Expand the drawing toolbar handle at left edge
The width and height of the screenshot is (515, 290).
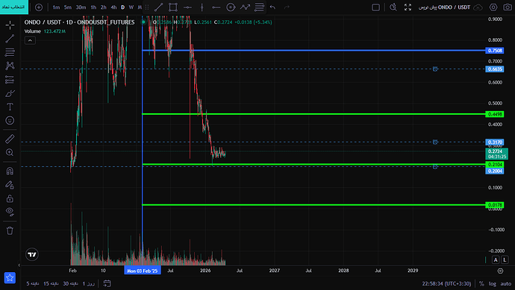[19, 265]
